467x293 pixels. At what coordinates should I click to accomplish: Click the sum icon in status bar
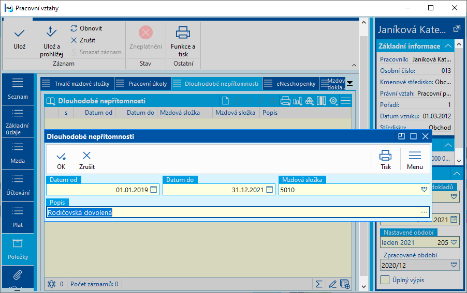point(319,284)
